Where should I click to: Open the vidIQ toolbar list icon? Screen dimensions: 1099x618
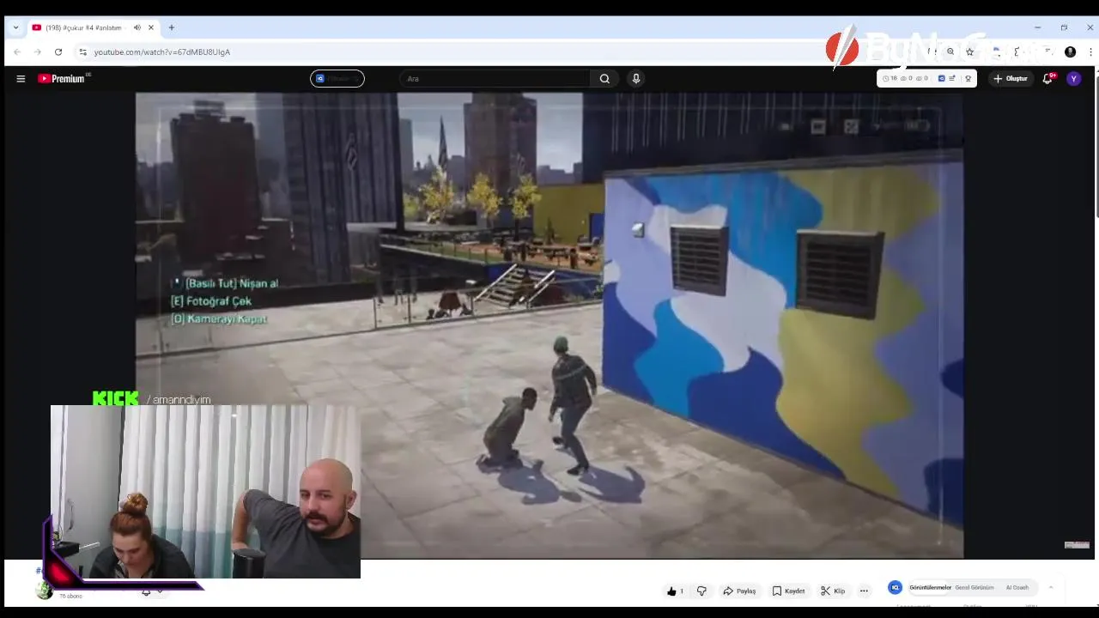(952, 78)
